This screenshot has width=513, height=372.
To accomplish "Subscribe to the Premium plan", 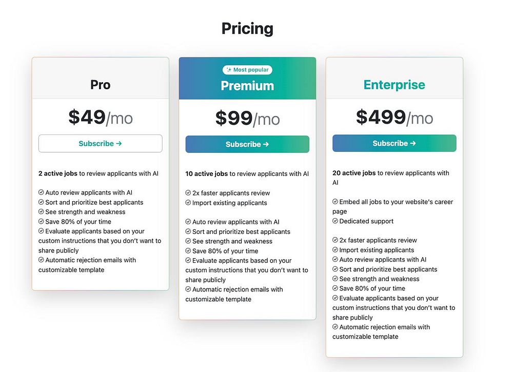I will pos(247,144).
